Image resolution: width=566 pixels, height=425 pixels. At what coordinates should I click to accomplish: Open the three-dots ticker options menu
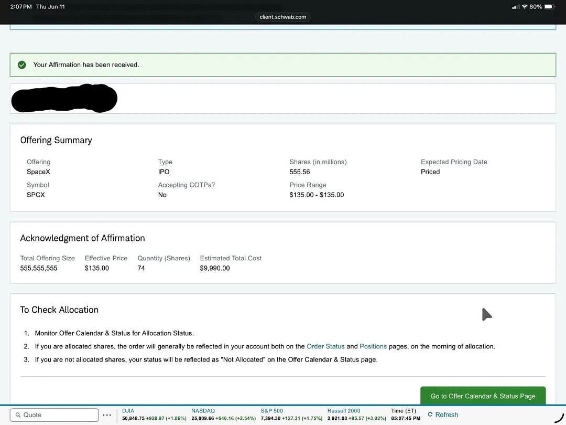107,415
